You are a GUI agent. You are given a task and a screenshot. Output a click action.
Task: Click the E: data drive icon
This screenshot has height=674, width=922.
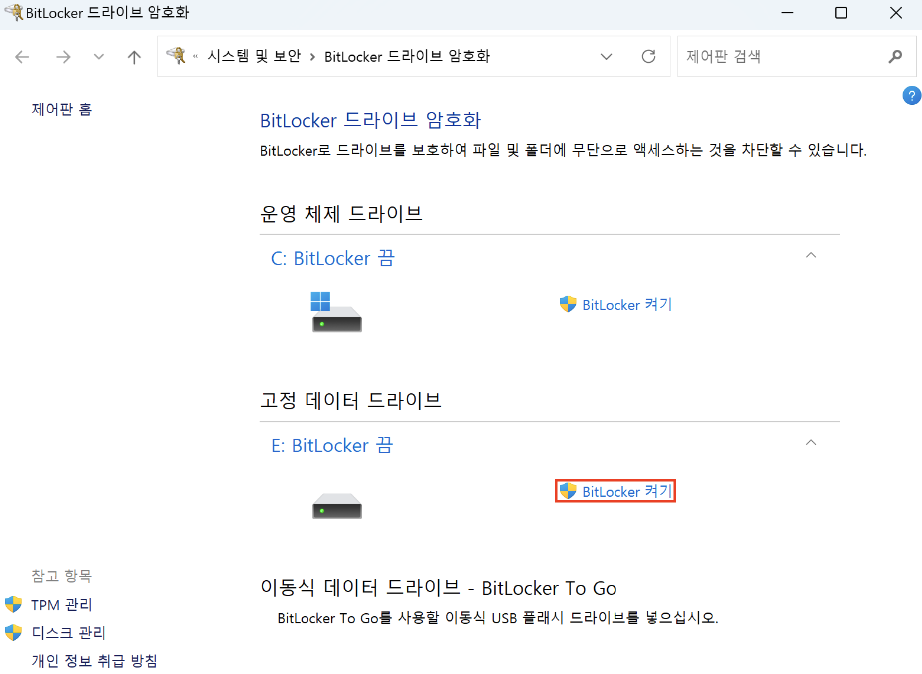337,506
